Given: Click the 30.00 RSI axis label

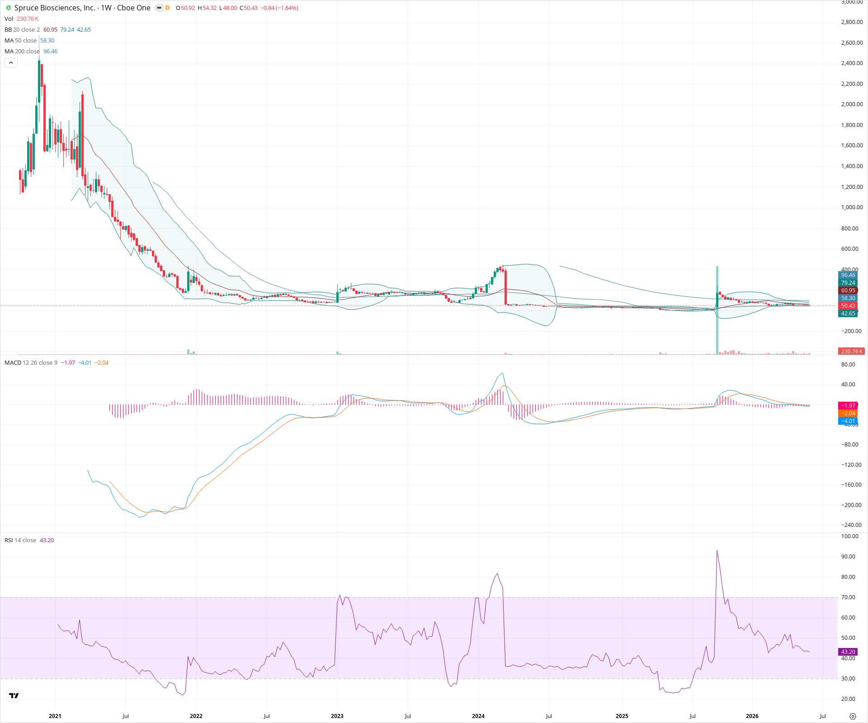Looking at the screenshot, I should [x=848, y=679].
